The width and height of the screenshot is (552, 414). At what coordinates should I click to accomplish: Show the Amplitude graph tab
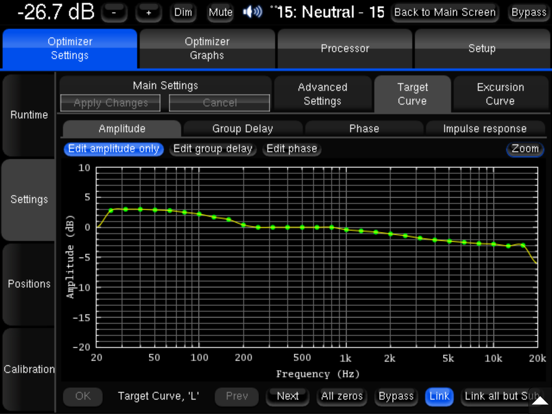[x=122, y=129]
